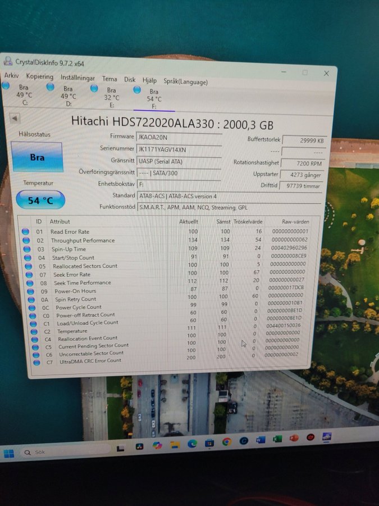
Task: Open PowerPoint from the taskbar
Action: tap(294, 438)
